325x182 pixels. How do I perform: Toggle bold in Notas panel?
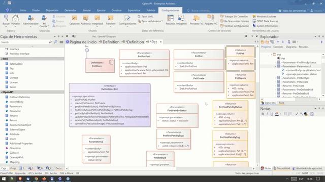(x=263, y=114)
